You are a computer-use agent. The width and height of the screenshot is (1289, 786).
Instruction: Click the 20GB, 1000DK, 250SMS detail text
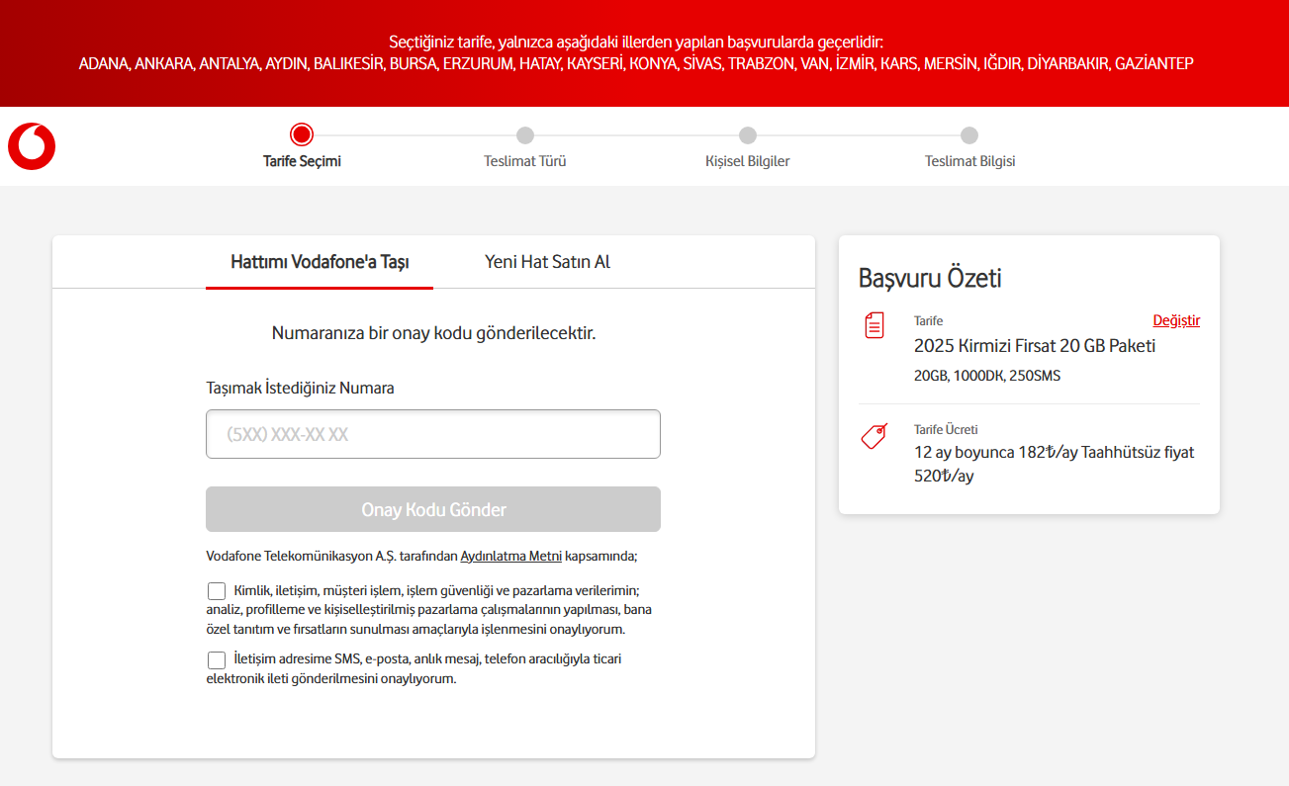(x=987, y=376)
